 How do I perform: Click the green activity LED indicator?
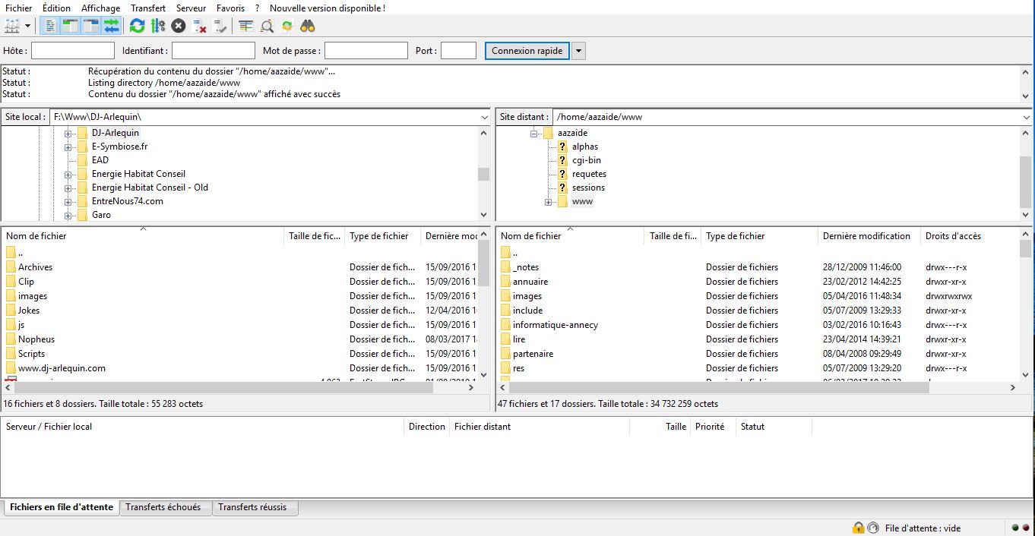coord(1015,528)
